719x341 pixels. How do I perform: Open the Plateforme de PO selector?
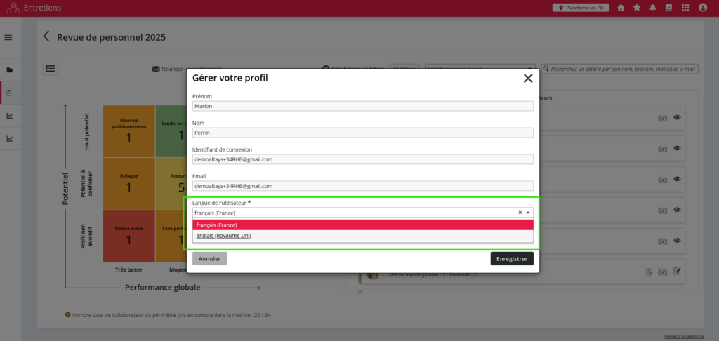(581, 8)
